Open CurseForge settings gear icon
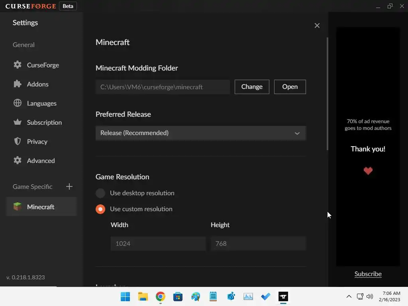Viewport: 408px width, 306px height. 18,65
